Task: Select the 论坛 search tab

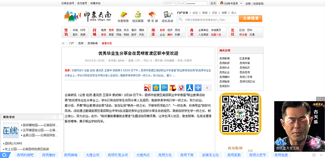Action: tap(195, 12)
